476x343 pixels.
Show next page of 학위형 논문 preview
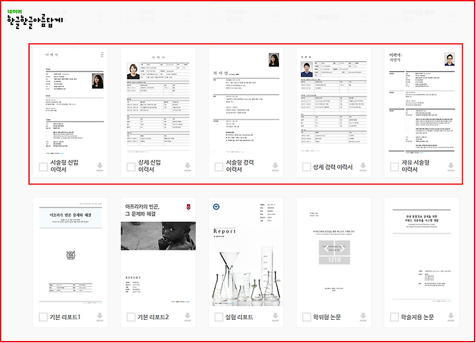[342, 248]
